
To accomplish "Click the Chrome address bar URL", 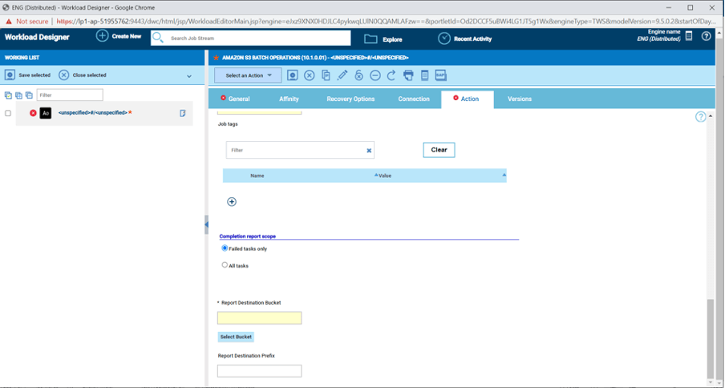I will (x=384, y=22).
